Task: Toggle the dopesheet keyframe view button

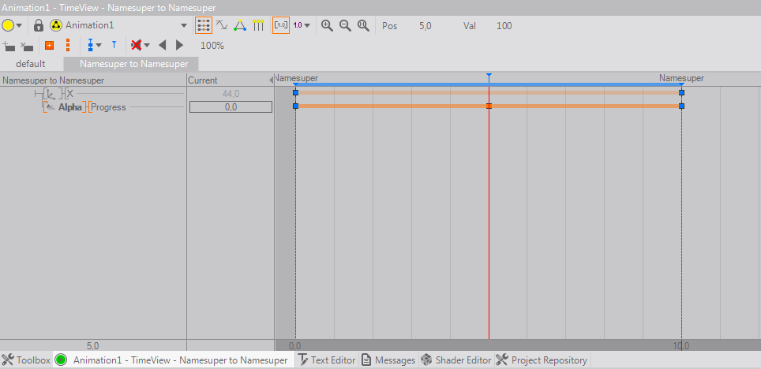Action: [204, 25]
